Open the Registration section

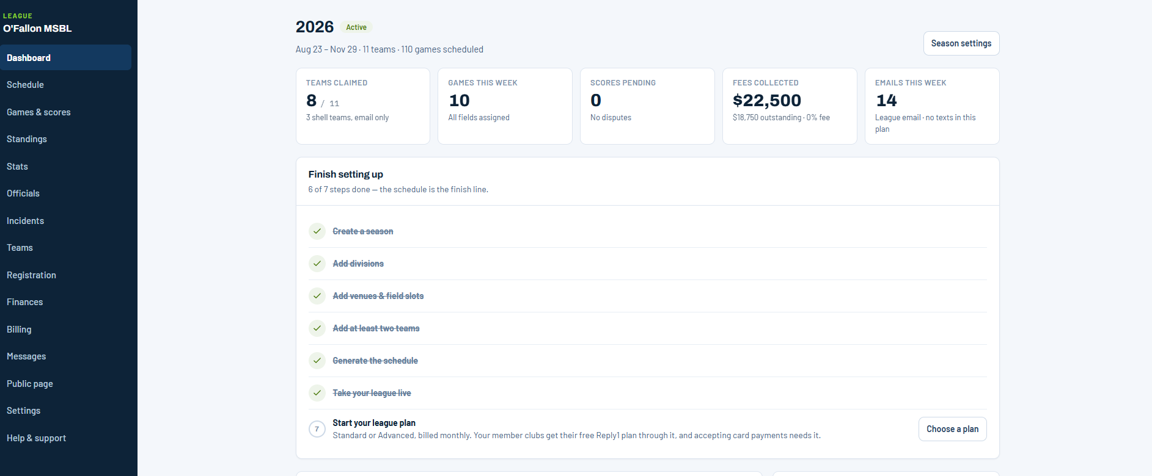click(x=65, y=275)
